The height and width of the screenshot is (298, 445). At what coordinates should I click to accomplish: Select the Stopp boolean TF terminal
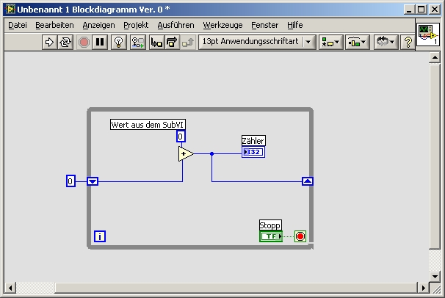tap(271, 236)
